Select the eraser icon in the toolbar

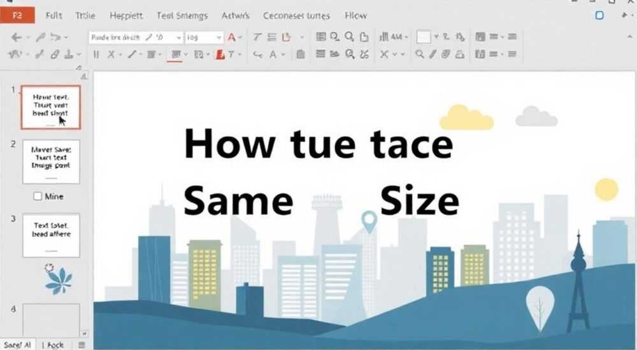pos(55,54)
